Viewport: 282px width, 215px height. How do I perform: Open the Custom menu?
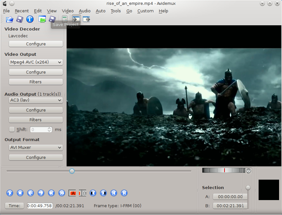click(x=146, y=11)
